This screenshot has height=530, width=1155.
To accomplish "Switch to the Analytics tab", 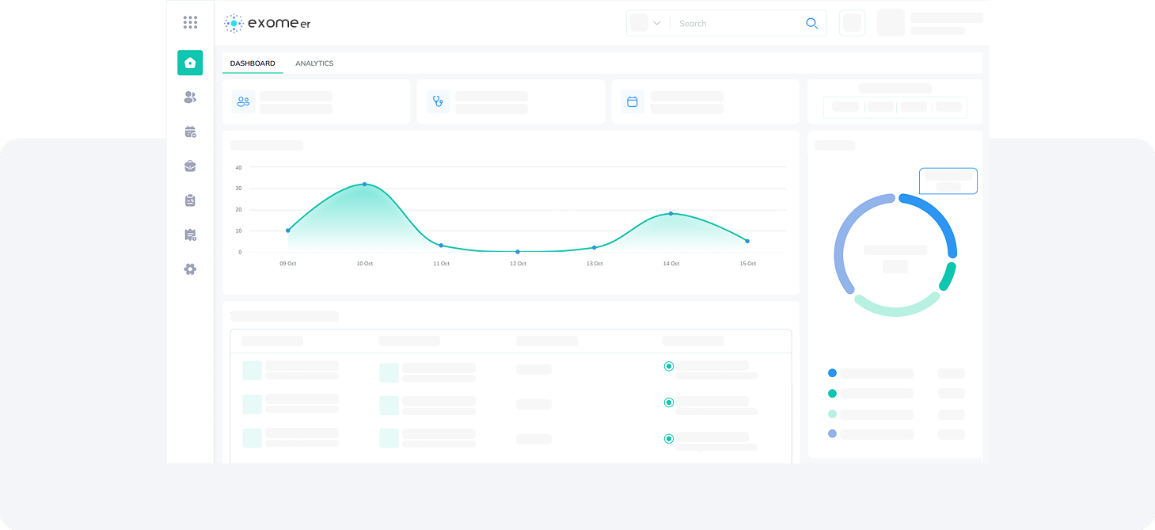I will pos(314,63).
